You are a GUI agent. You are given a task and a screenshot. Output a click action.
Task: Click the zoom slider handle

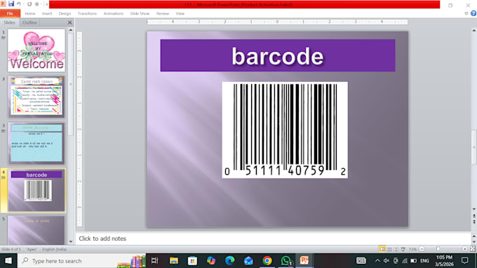coord(438,249)
